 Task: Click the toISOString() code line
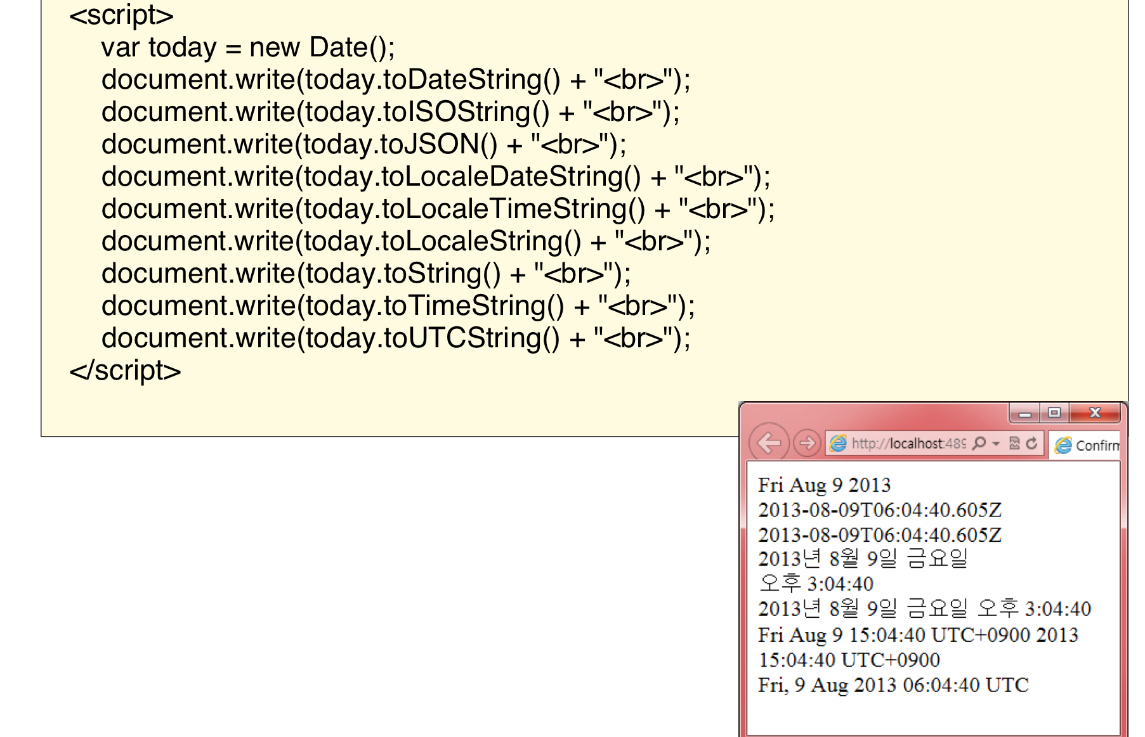pos(391,112)
